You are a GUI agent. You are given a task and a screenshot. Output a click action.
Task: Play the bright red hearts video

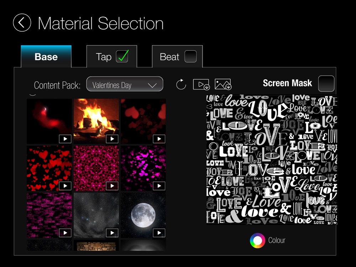coord(65,186)
